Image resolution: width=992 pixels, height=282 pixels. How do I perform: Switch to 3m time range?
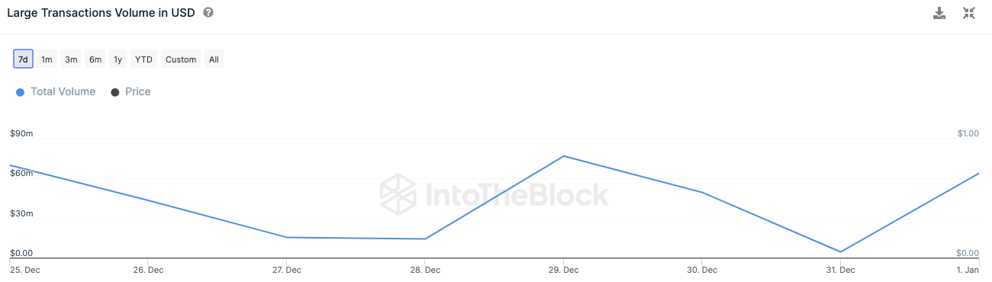coord(71,59)
